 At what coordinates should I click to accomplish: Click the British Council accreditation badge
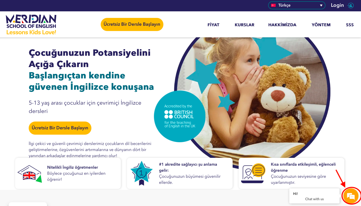pyautogui.click(x=179, y=116)
